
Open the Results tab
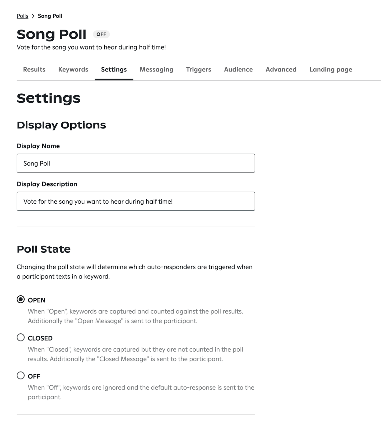tap(34, 69)
